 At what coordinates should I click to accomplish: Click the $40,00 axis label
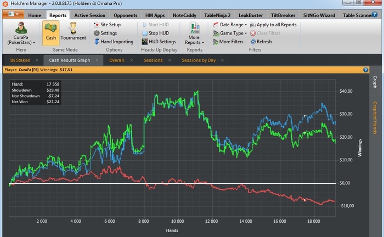point(346,91)
